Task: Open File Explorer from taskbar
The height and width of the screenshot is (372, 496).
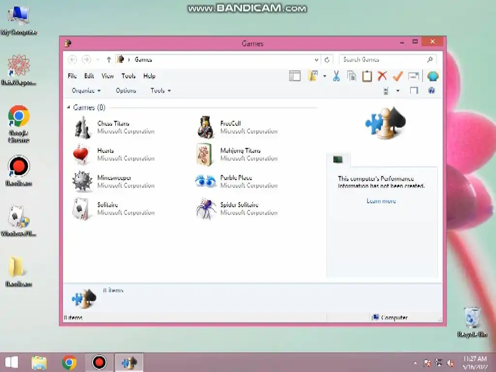Action: tap(39, 362)
